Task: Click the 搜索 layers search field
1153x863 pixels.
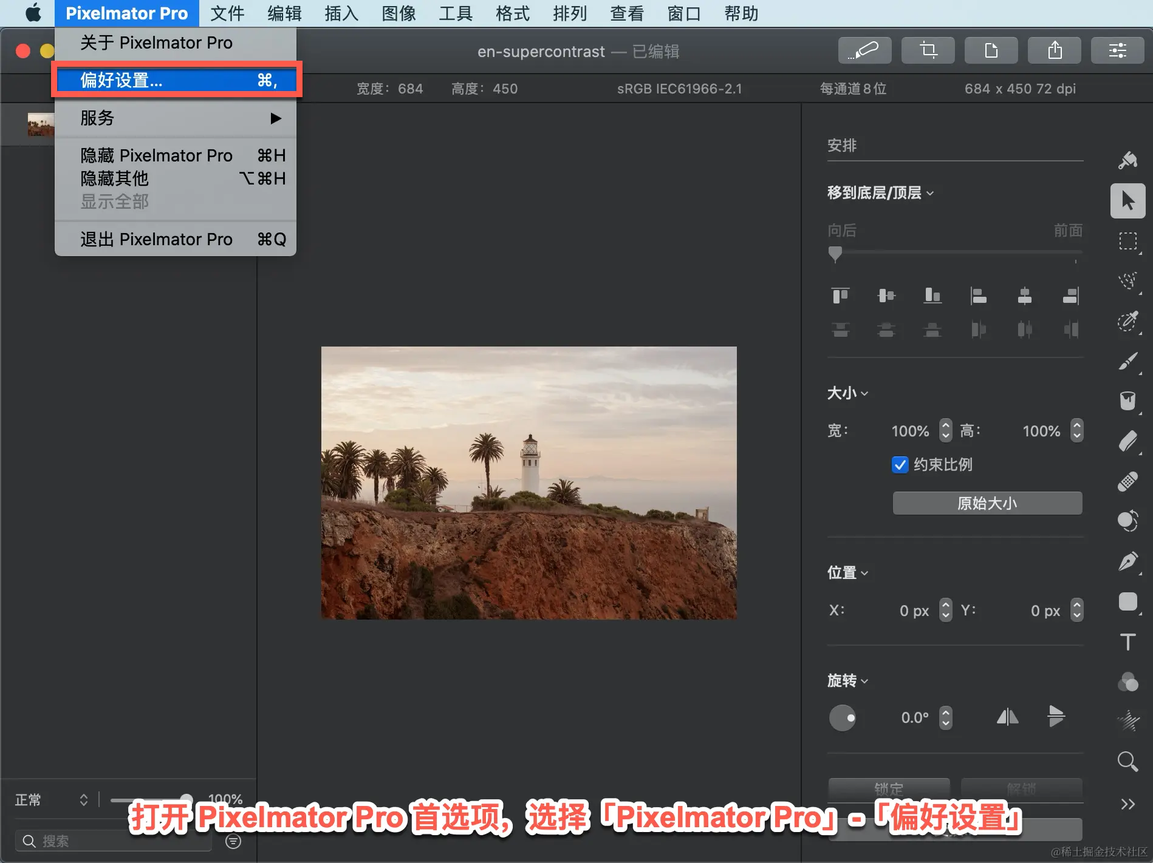Action: pyautogui.click(x=114, y=841)
